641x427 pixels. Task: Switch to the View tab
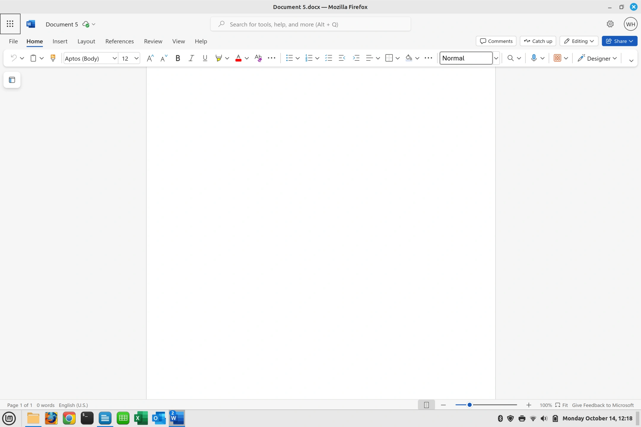point(178,41)
